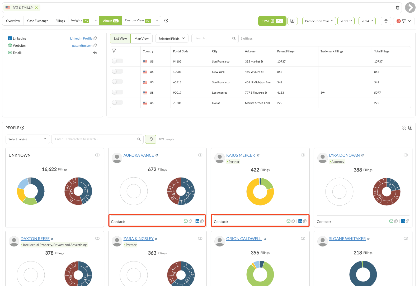Open the offices table filter funnel

pyautogui.click(x=114, y=51)
